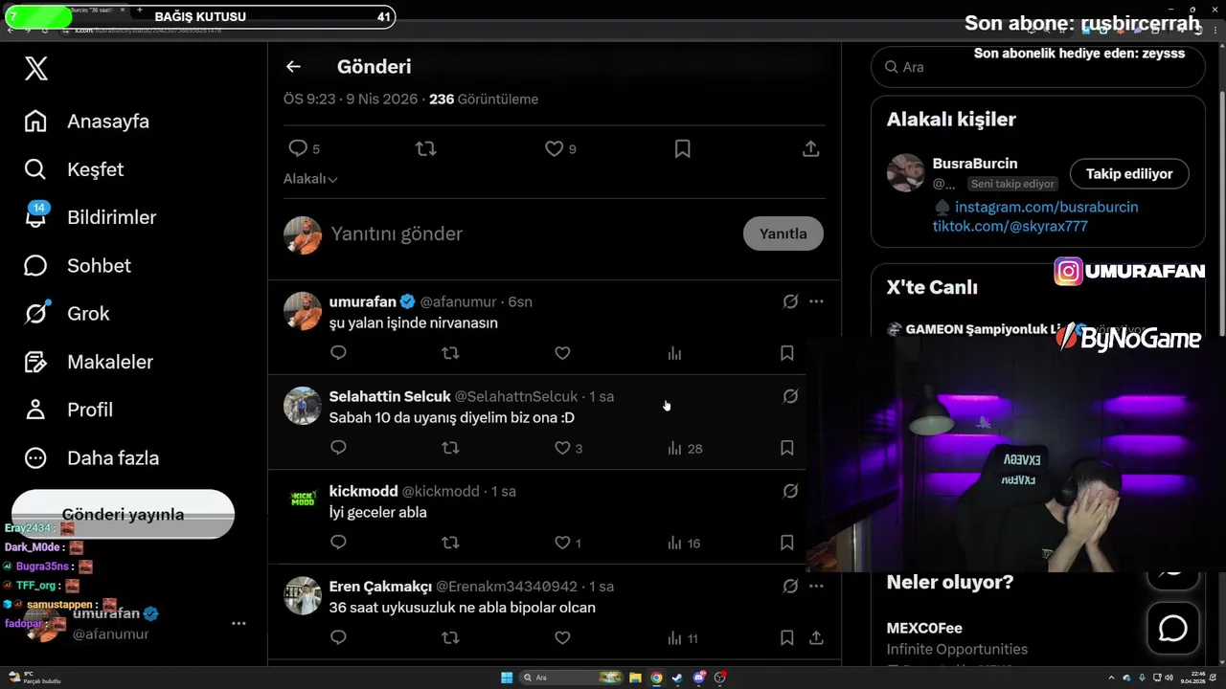Image resolution: width=1226 pixels, height=689 pixels.
Task: Repost umurafan's comment
Action: 450,353
